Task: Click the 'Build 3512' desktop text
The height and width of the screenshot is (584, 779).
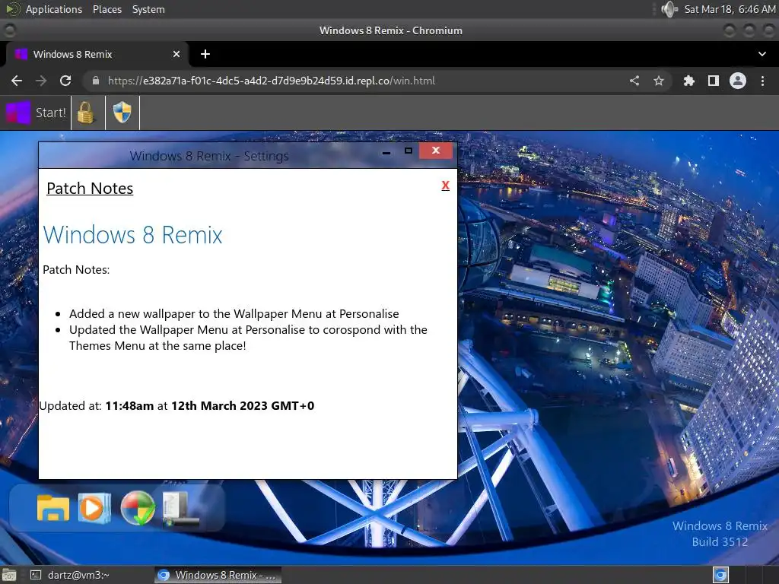Action: click(720, 541)
